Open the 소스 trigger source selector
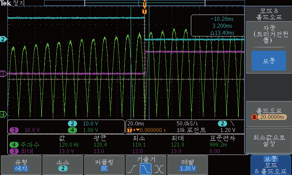 tap(62, 165)
